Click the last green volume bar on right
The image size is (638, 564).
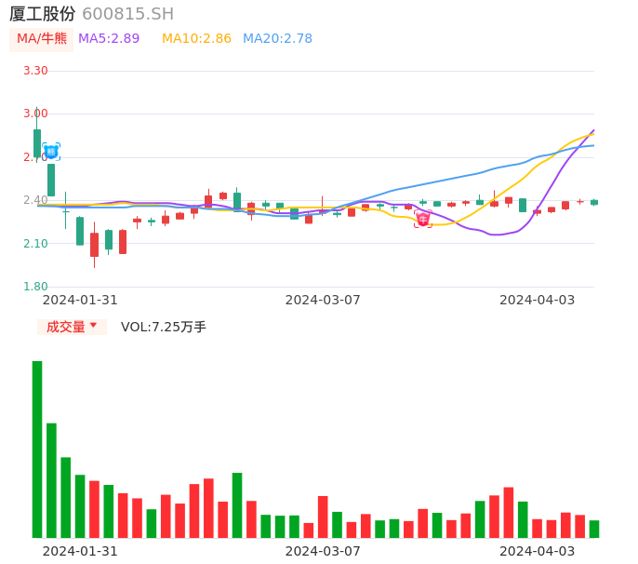click(x=594, y=529)
